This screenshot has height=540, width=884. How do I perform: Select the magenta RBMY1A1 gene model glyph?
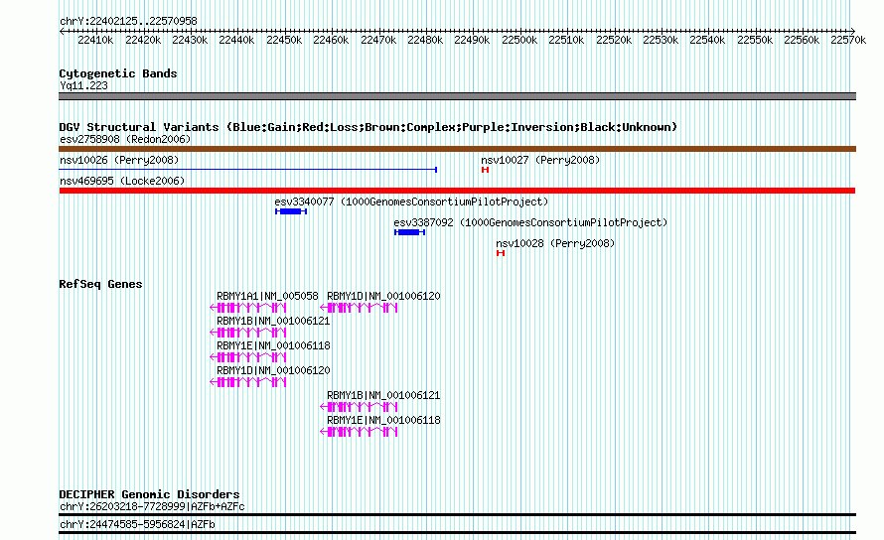248,308
